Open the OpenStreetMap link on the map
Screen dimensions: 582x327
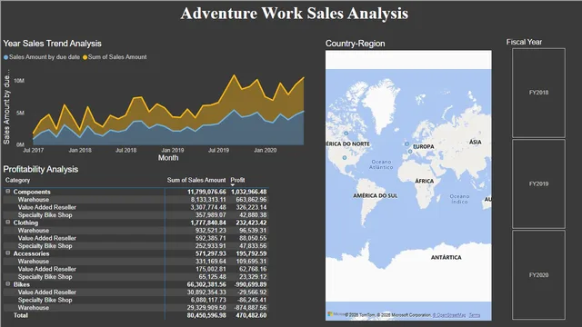(449, 315)
